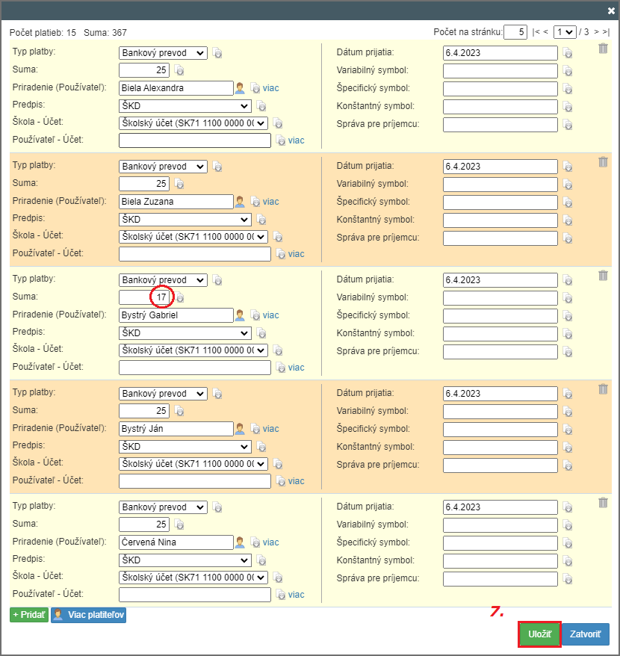Image resolution: width=620 pixels, height=656 pixels.
Task: Open Typ platby dropdown for Biela Alexandra
Action: 163,53
